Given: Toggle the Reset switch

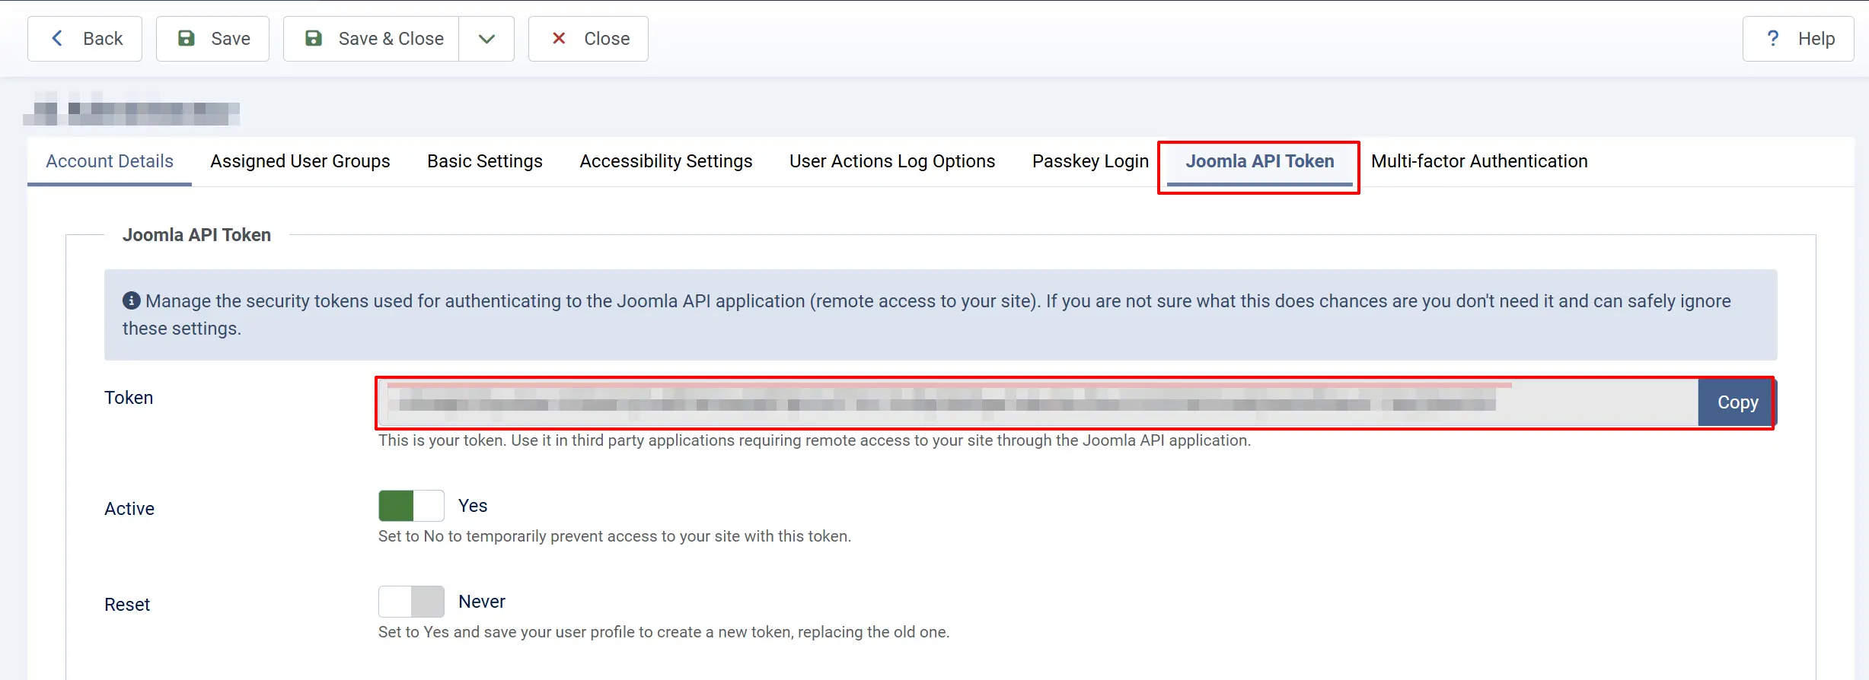Looking at the screenshot, I should pyautogui.click(x=411, y=602).
